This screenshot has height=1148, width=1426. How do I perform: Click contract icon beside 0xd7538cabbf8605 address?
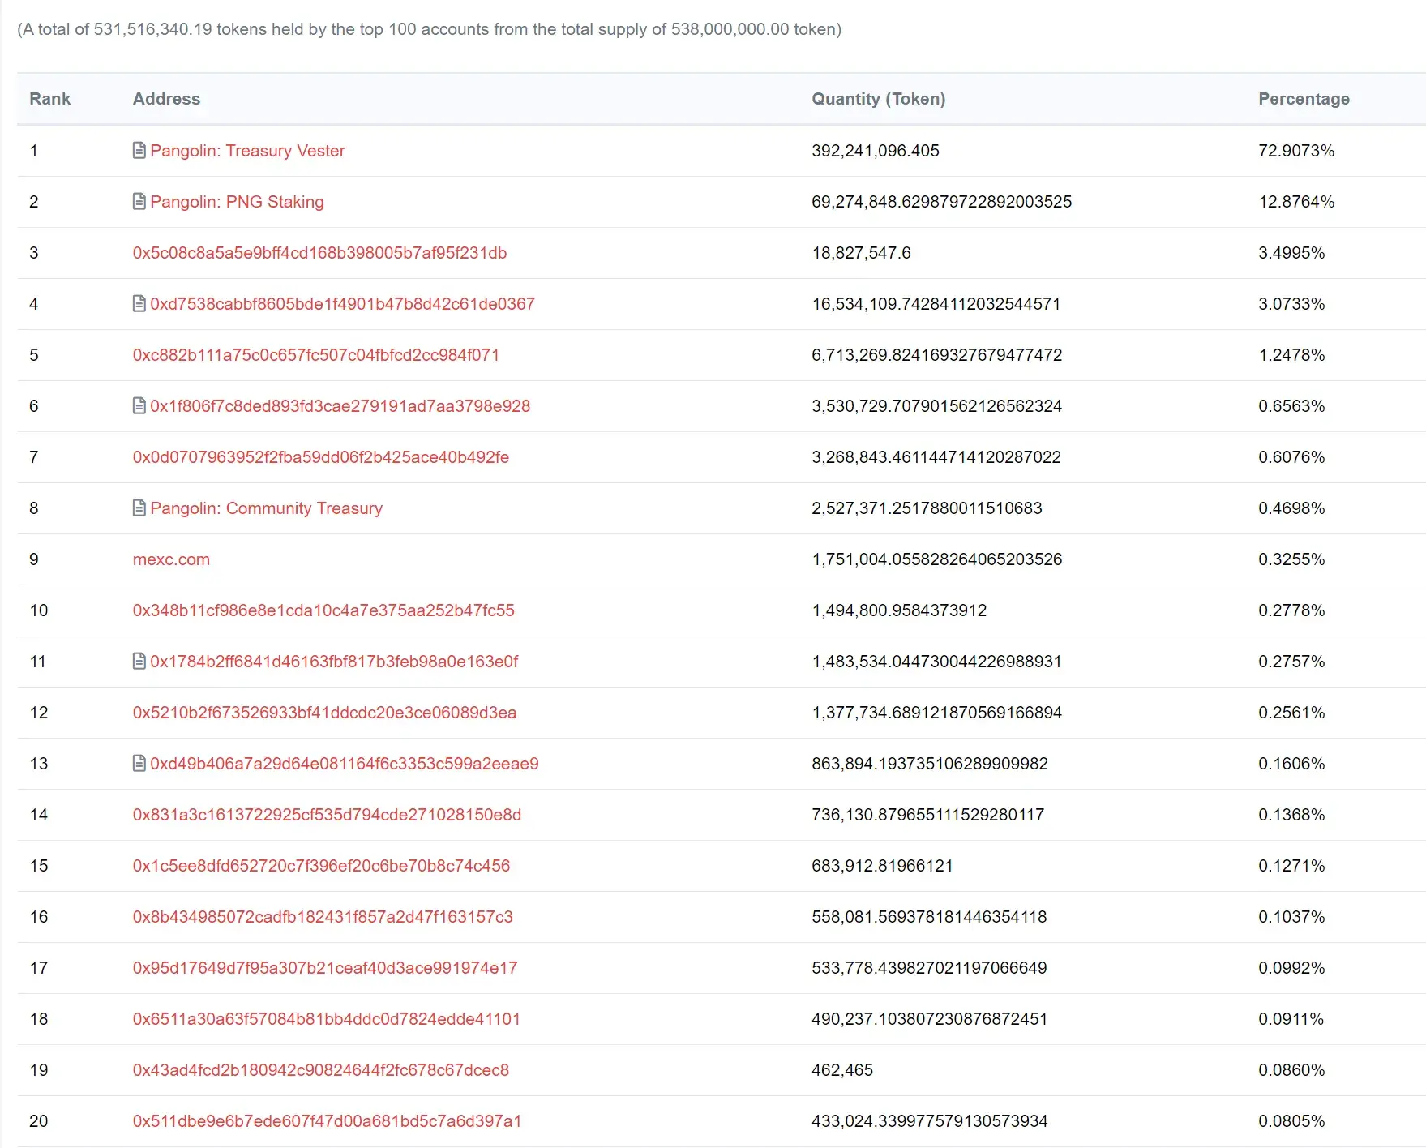pos(139,304)
